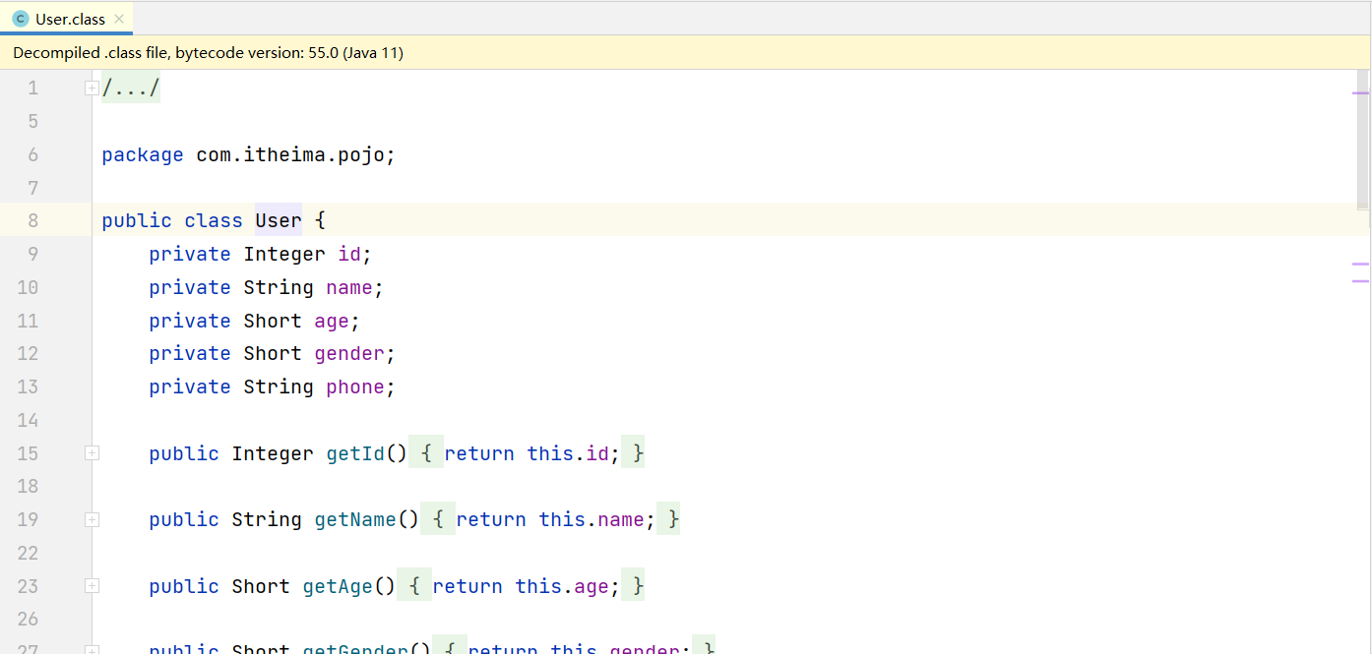The image size is (1372, 654).
Task: Click the vertical editor scrollbar thumb
Action: 1363,138
